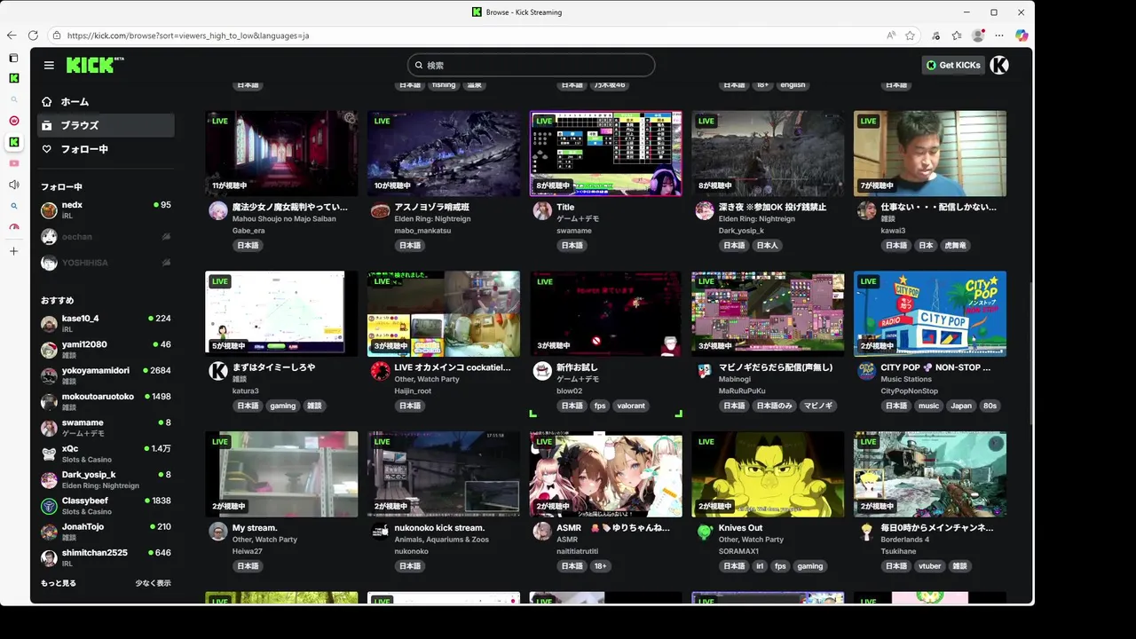Viewport: 1136px width, 639px height.
Task: Open recommended channel mokoutoaruotoko
Action: tap(106, 401)
